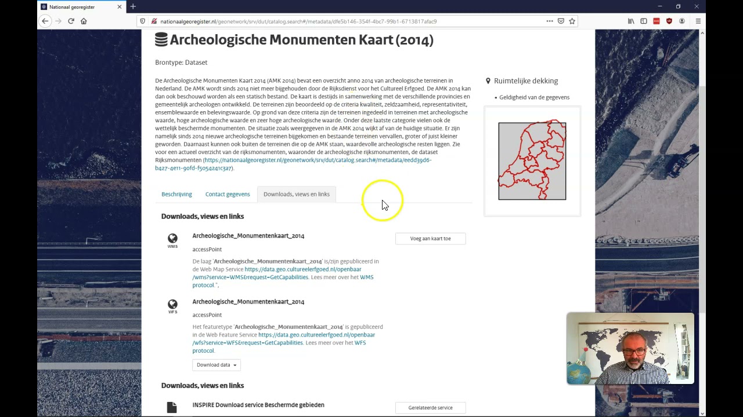743x417 pixels.
Task: Go to the browser home page
Action: tap(84, 21)
